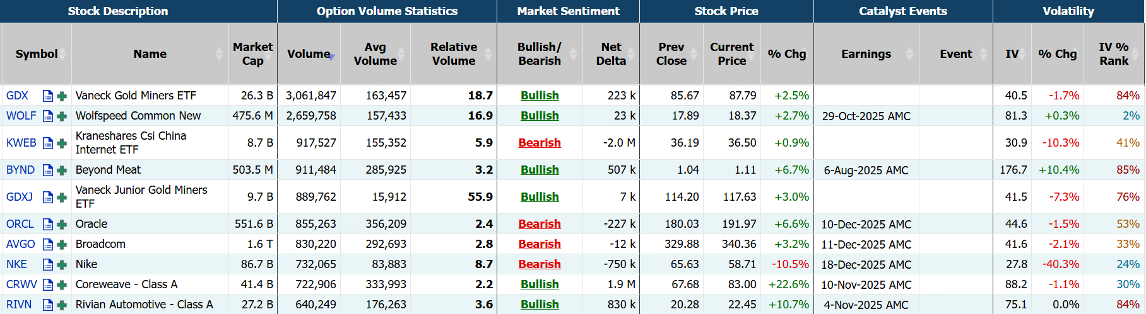Click the green plus icon beside WOLF
Image resolution: width=1146 pixels, height=314 pixels.
click(x=62, y=116)
